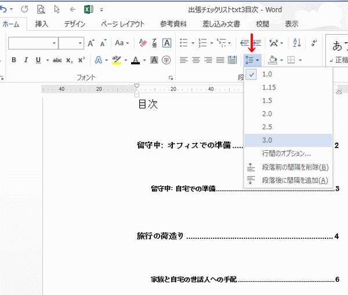Click the Clear Formatting eraser icon
The image size is (348, 295).
coord(143,43)
